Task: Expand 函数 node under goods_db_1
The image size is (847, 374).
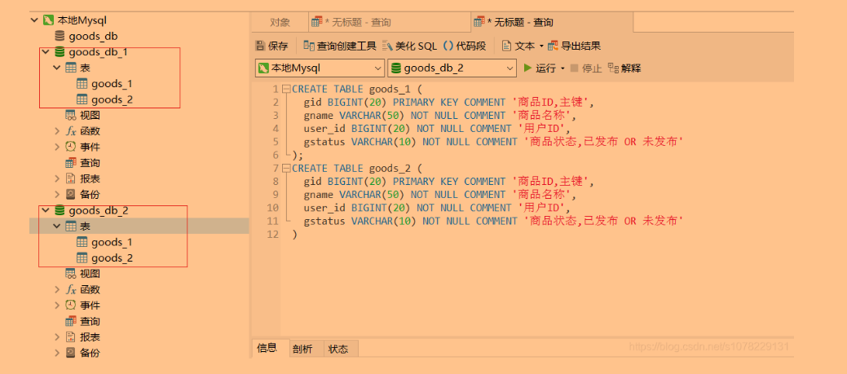Action: (x=57, y=131)
